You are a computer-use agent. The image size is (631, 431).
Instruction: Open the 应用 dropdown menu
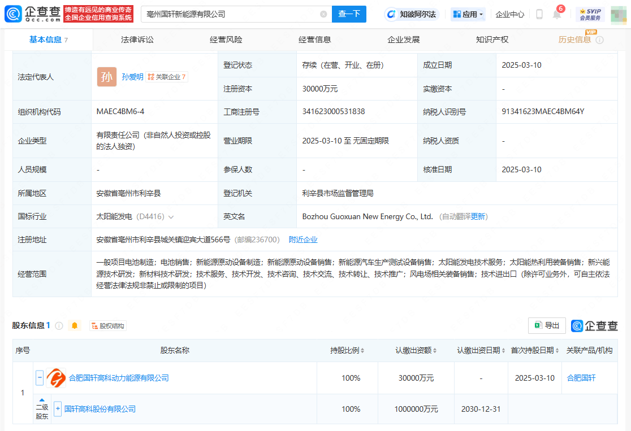tap(468, 15)
